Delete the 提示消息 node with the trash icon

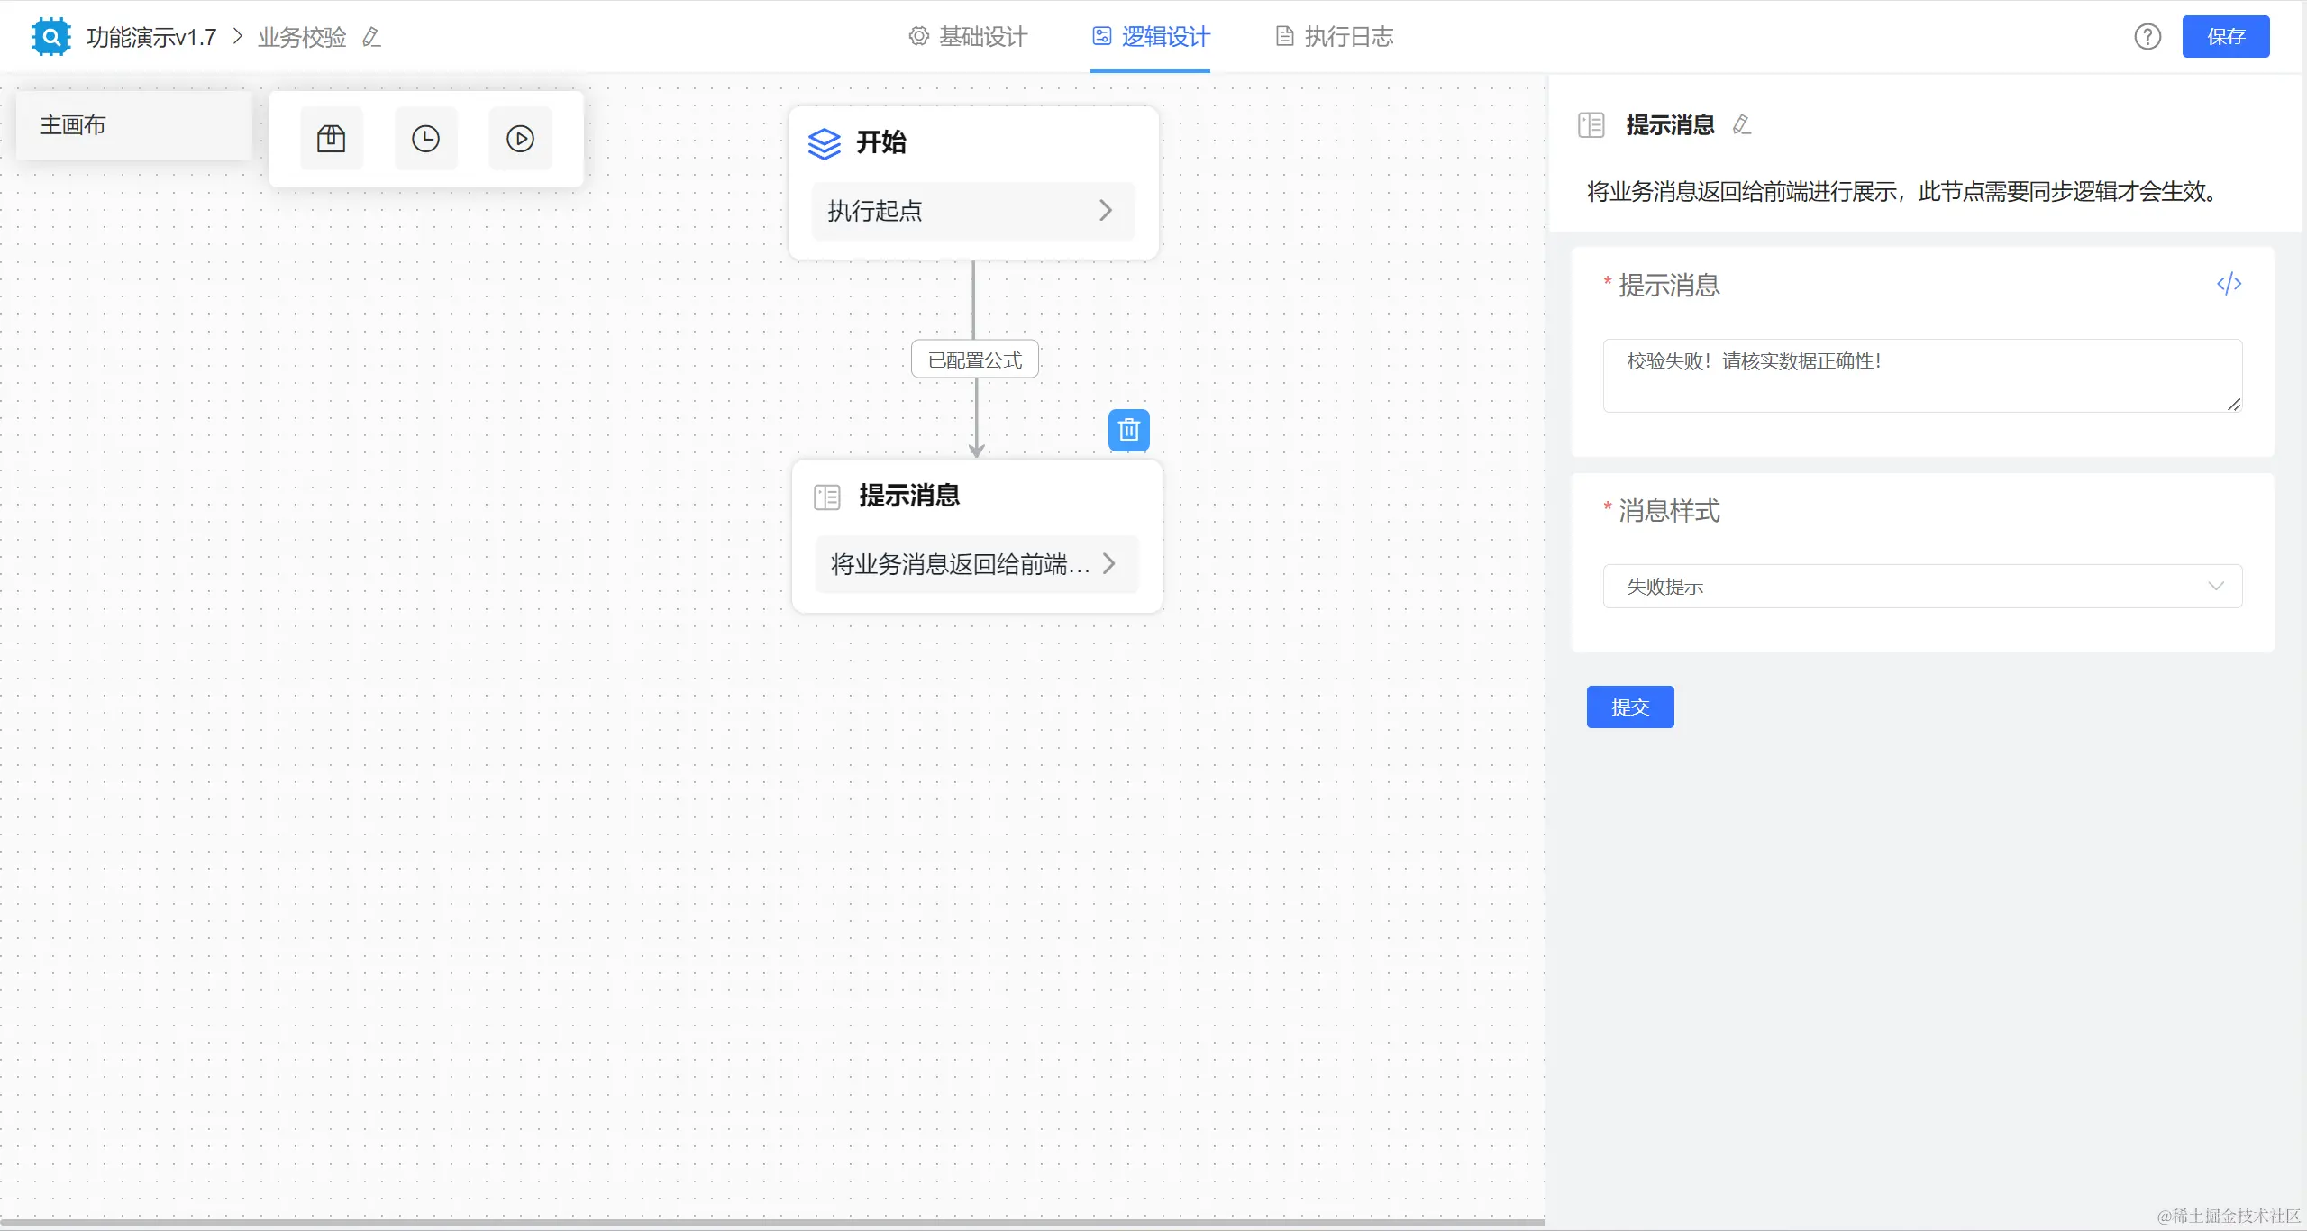[x=1128, y=430]
